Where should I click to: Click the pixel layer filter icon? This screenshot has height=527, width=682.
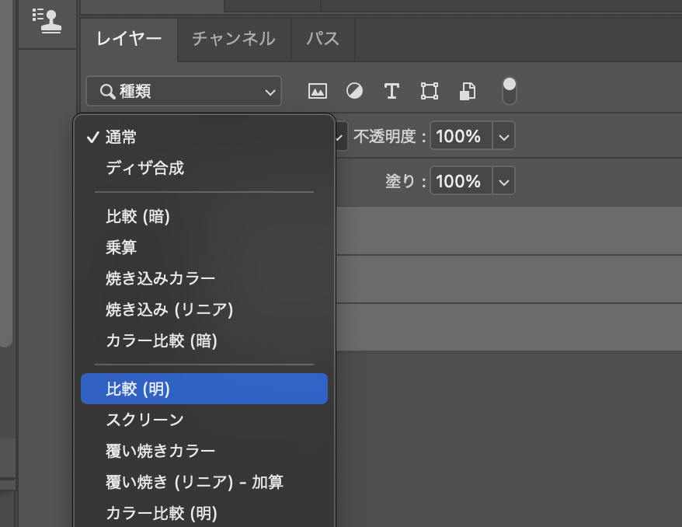pos(318,91)
